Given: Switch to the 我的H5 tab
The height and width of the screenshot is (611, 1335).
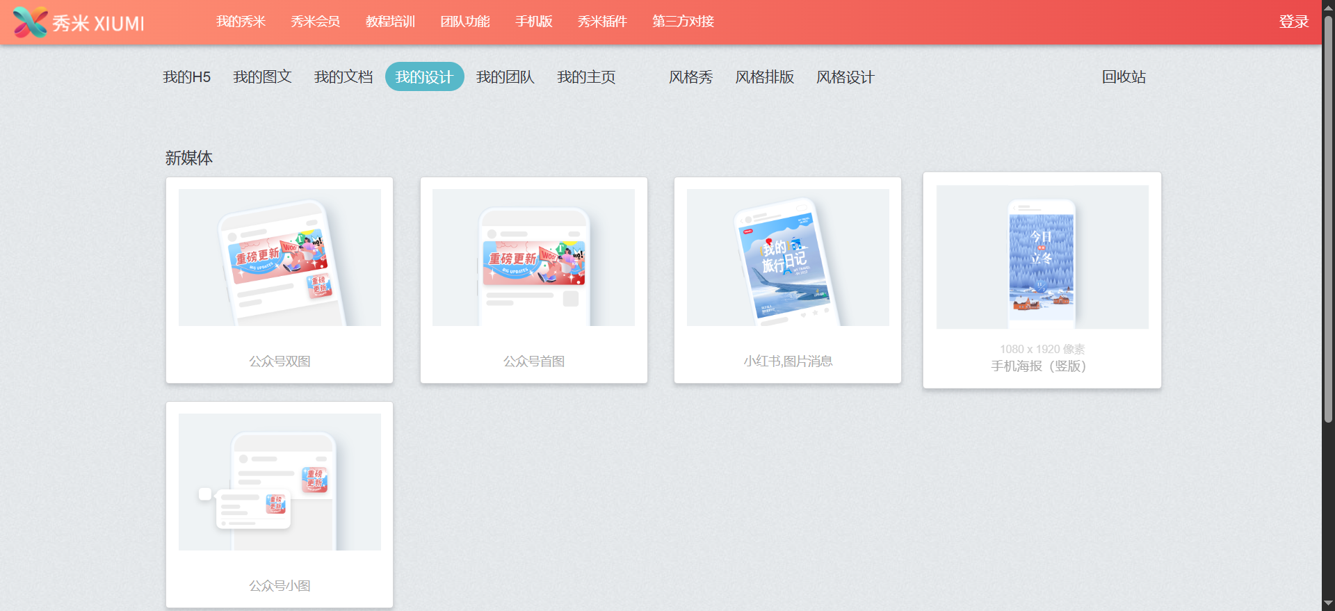Looking at the screenshot, I should [x=186, y=77].
